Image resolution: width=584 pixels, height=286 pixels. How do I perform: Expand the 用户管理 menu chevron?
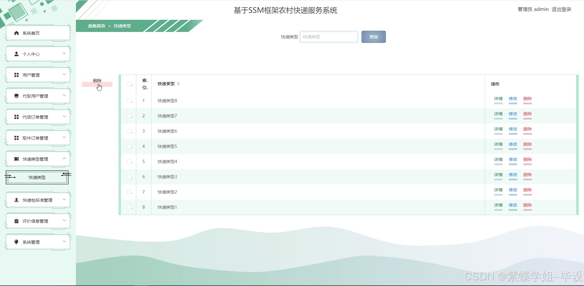coord(64,74)
